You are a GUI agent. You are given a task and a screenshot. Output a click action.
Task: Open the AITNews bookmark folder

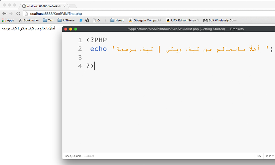coord(66,20)
